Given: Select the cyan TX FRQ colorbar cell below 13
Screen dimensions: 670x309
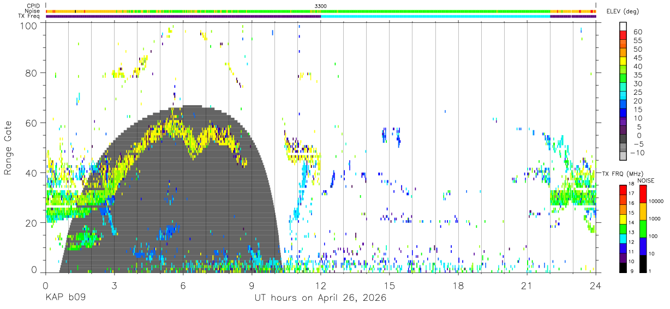Looking at the screenshot, I should tap(623, 239).
